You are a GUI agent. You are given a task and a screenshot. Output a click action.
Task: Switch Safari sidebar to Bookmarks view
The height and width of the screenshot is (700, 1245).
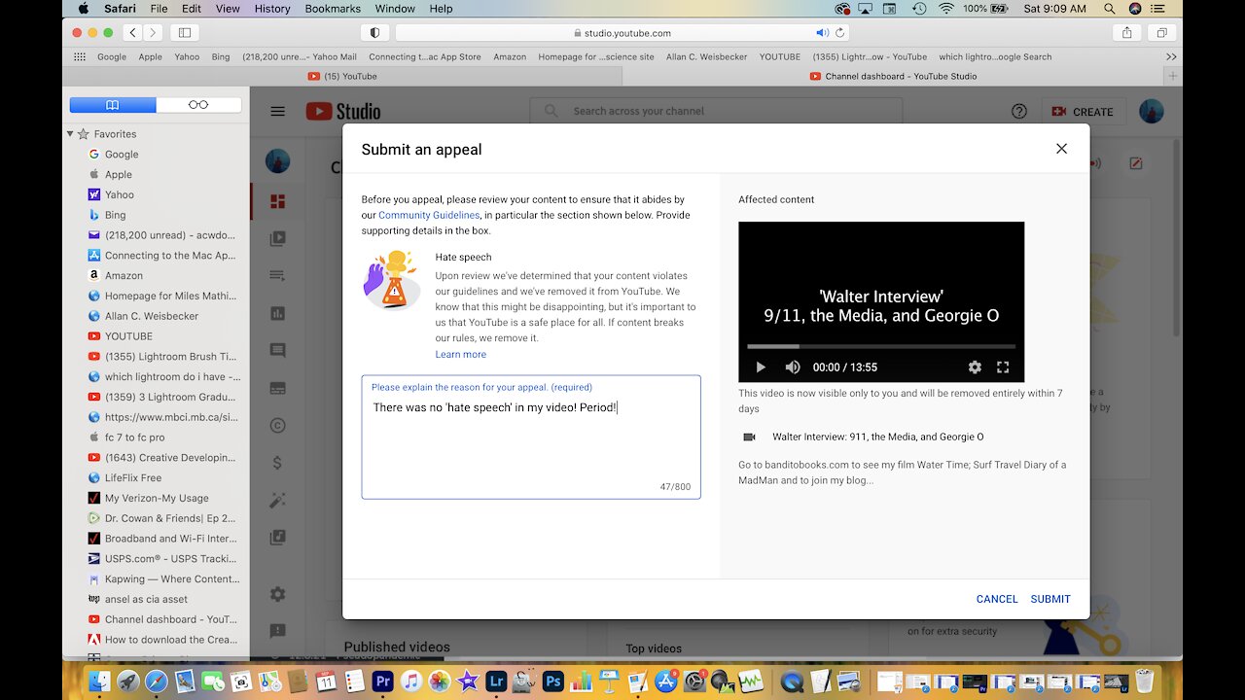click(113, 105)
